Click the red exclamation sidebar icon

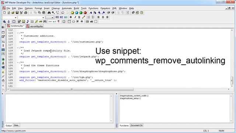pos(3,45)
